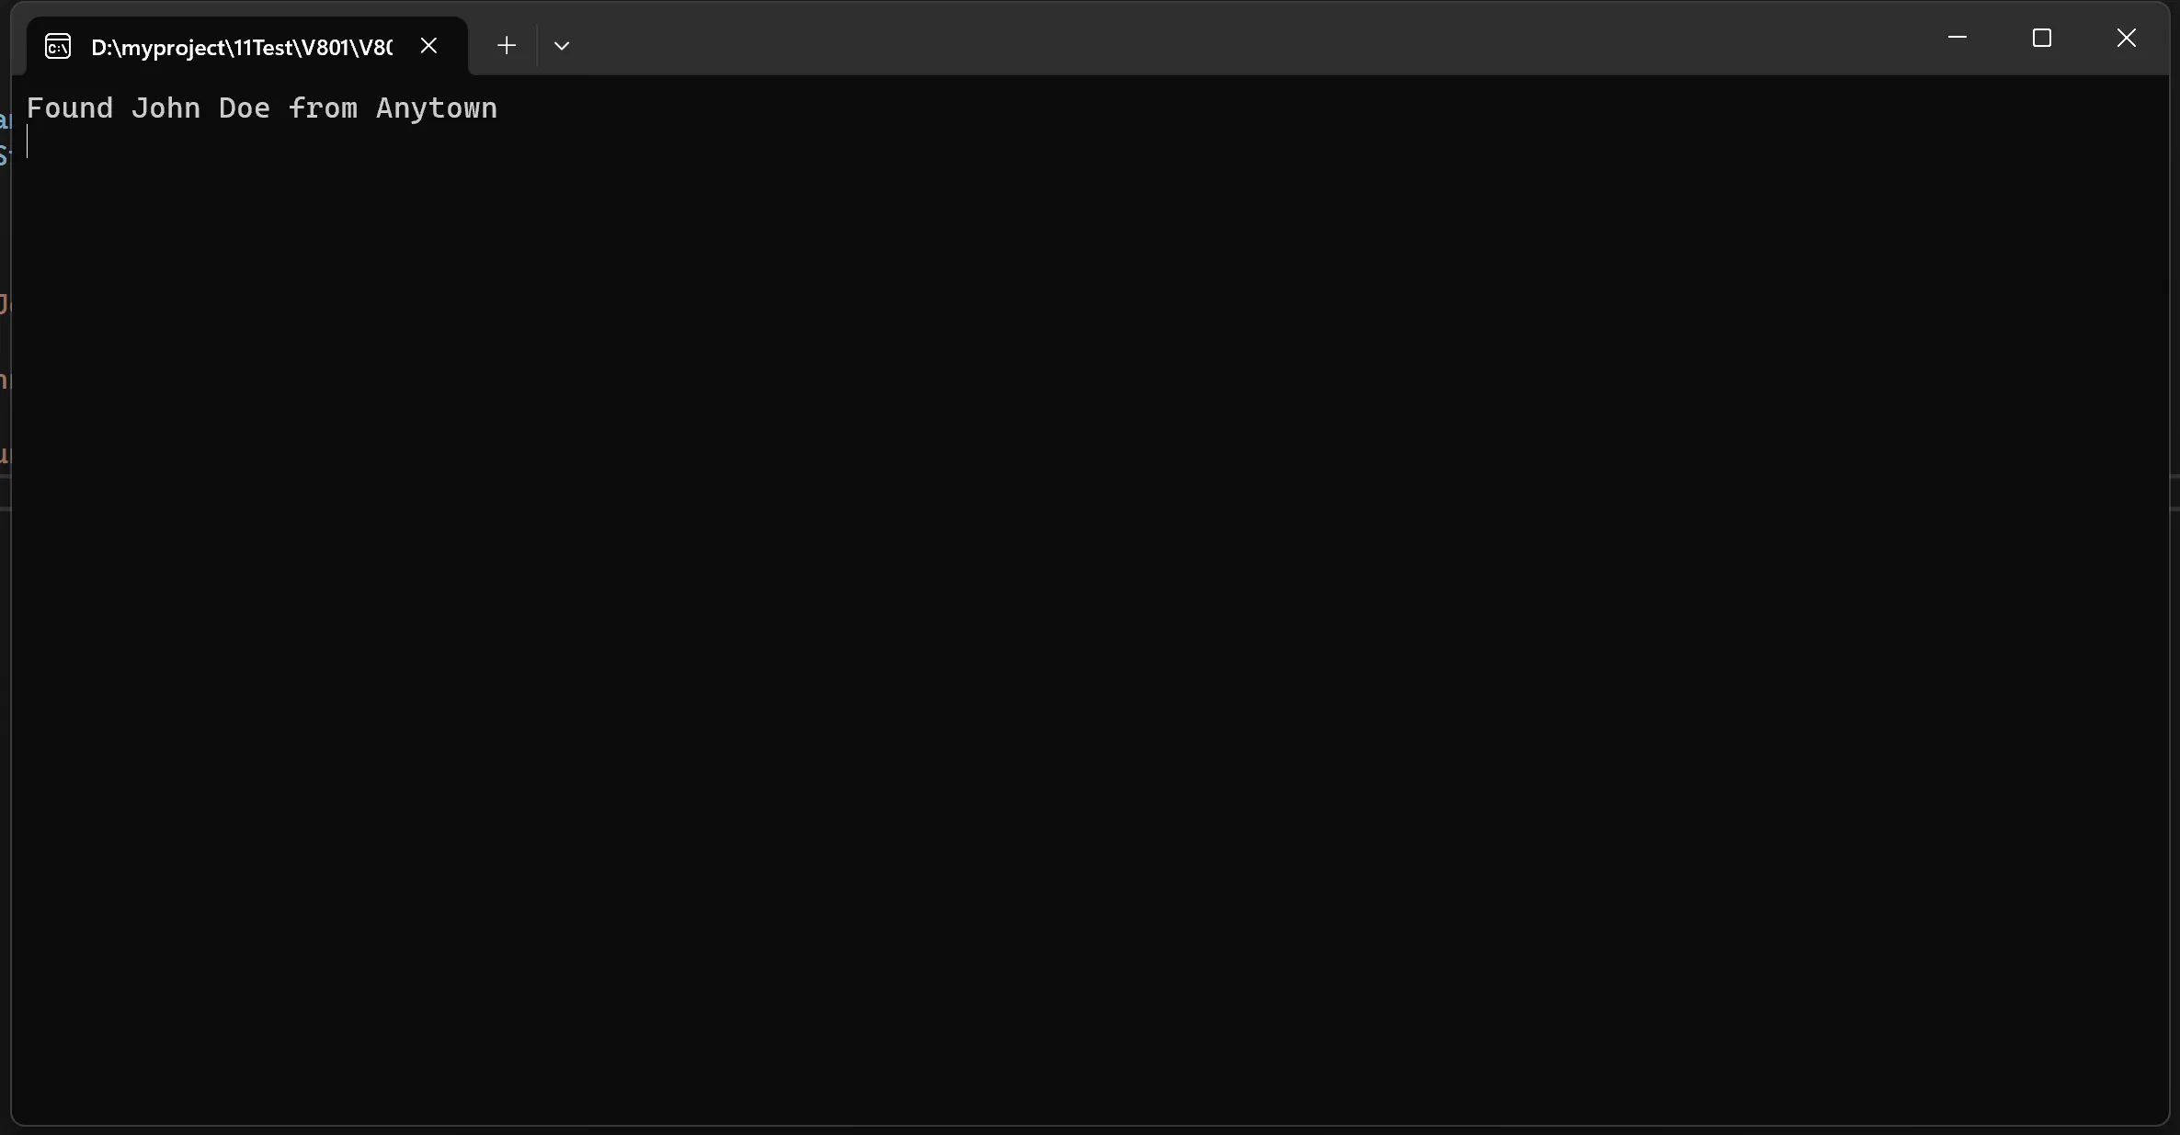Click the word "Doe" in the output
The width and height of the screenshot is (2180, 1135).
coord(245,108)
